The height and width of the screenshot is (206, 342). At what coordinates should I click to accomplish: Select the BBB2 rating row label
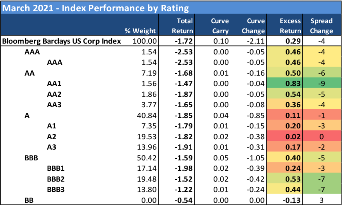coord(56,178)
